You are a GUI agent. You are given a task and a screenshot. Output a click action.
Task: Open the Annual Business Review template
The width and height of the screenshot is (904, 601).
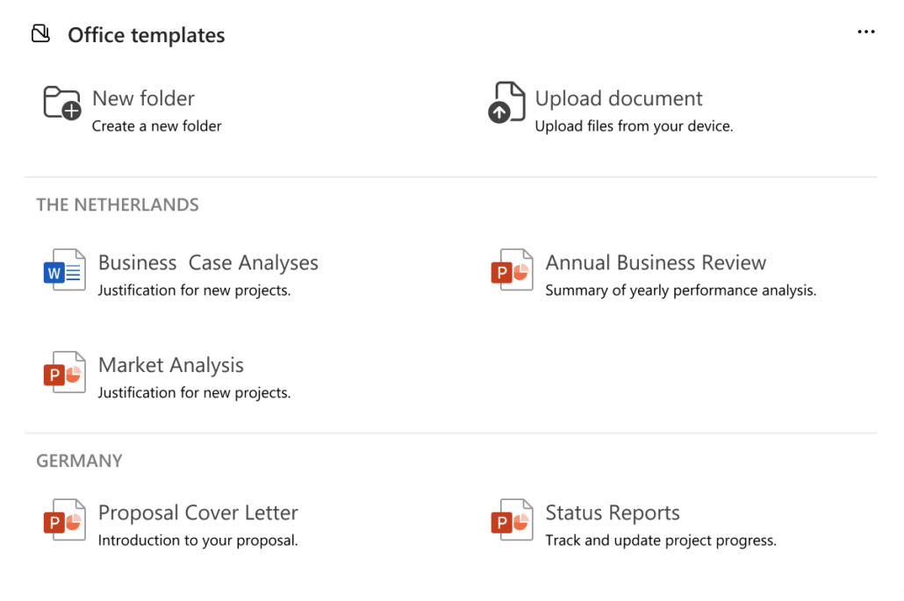point(656,262)
